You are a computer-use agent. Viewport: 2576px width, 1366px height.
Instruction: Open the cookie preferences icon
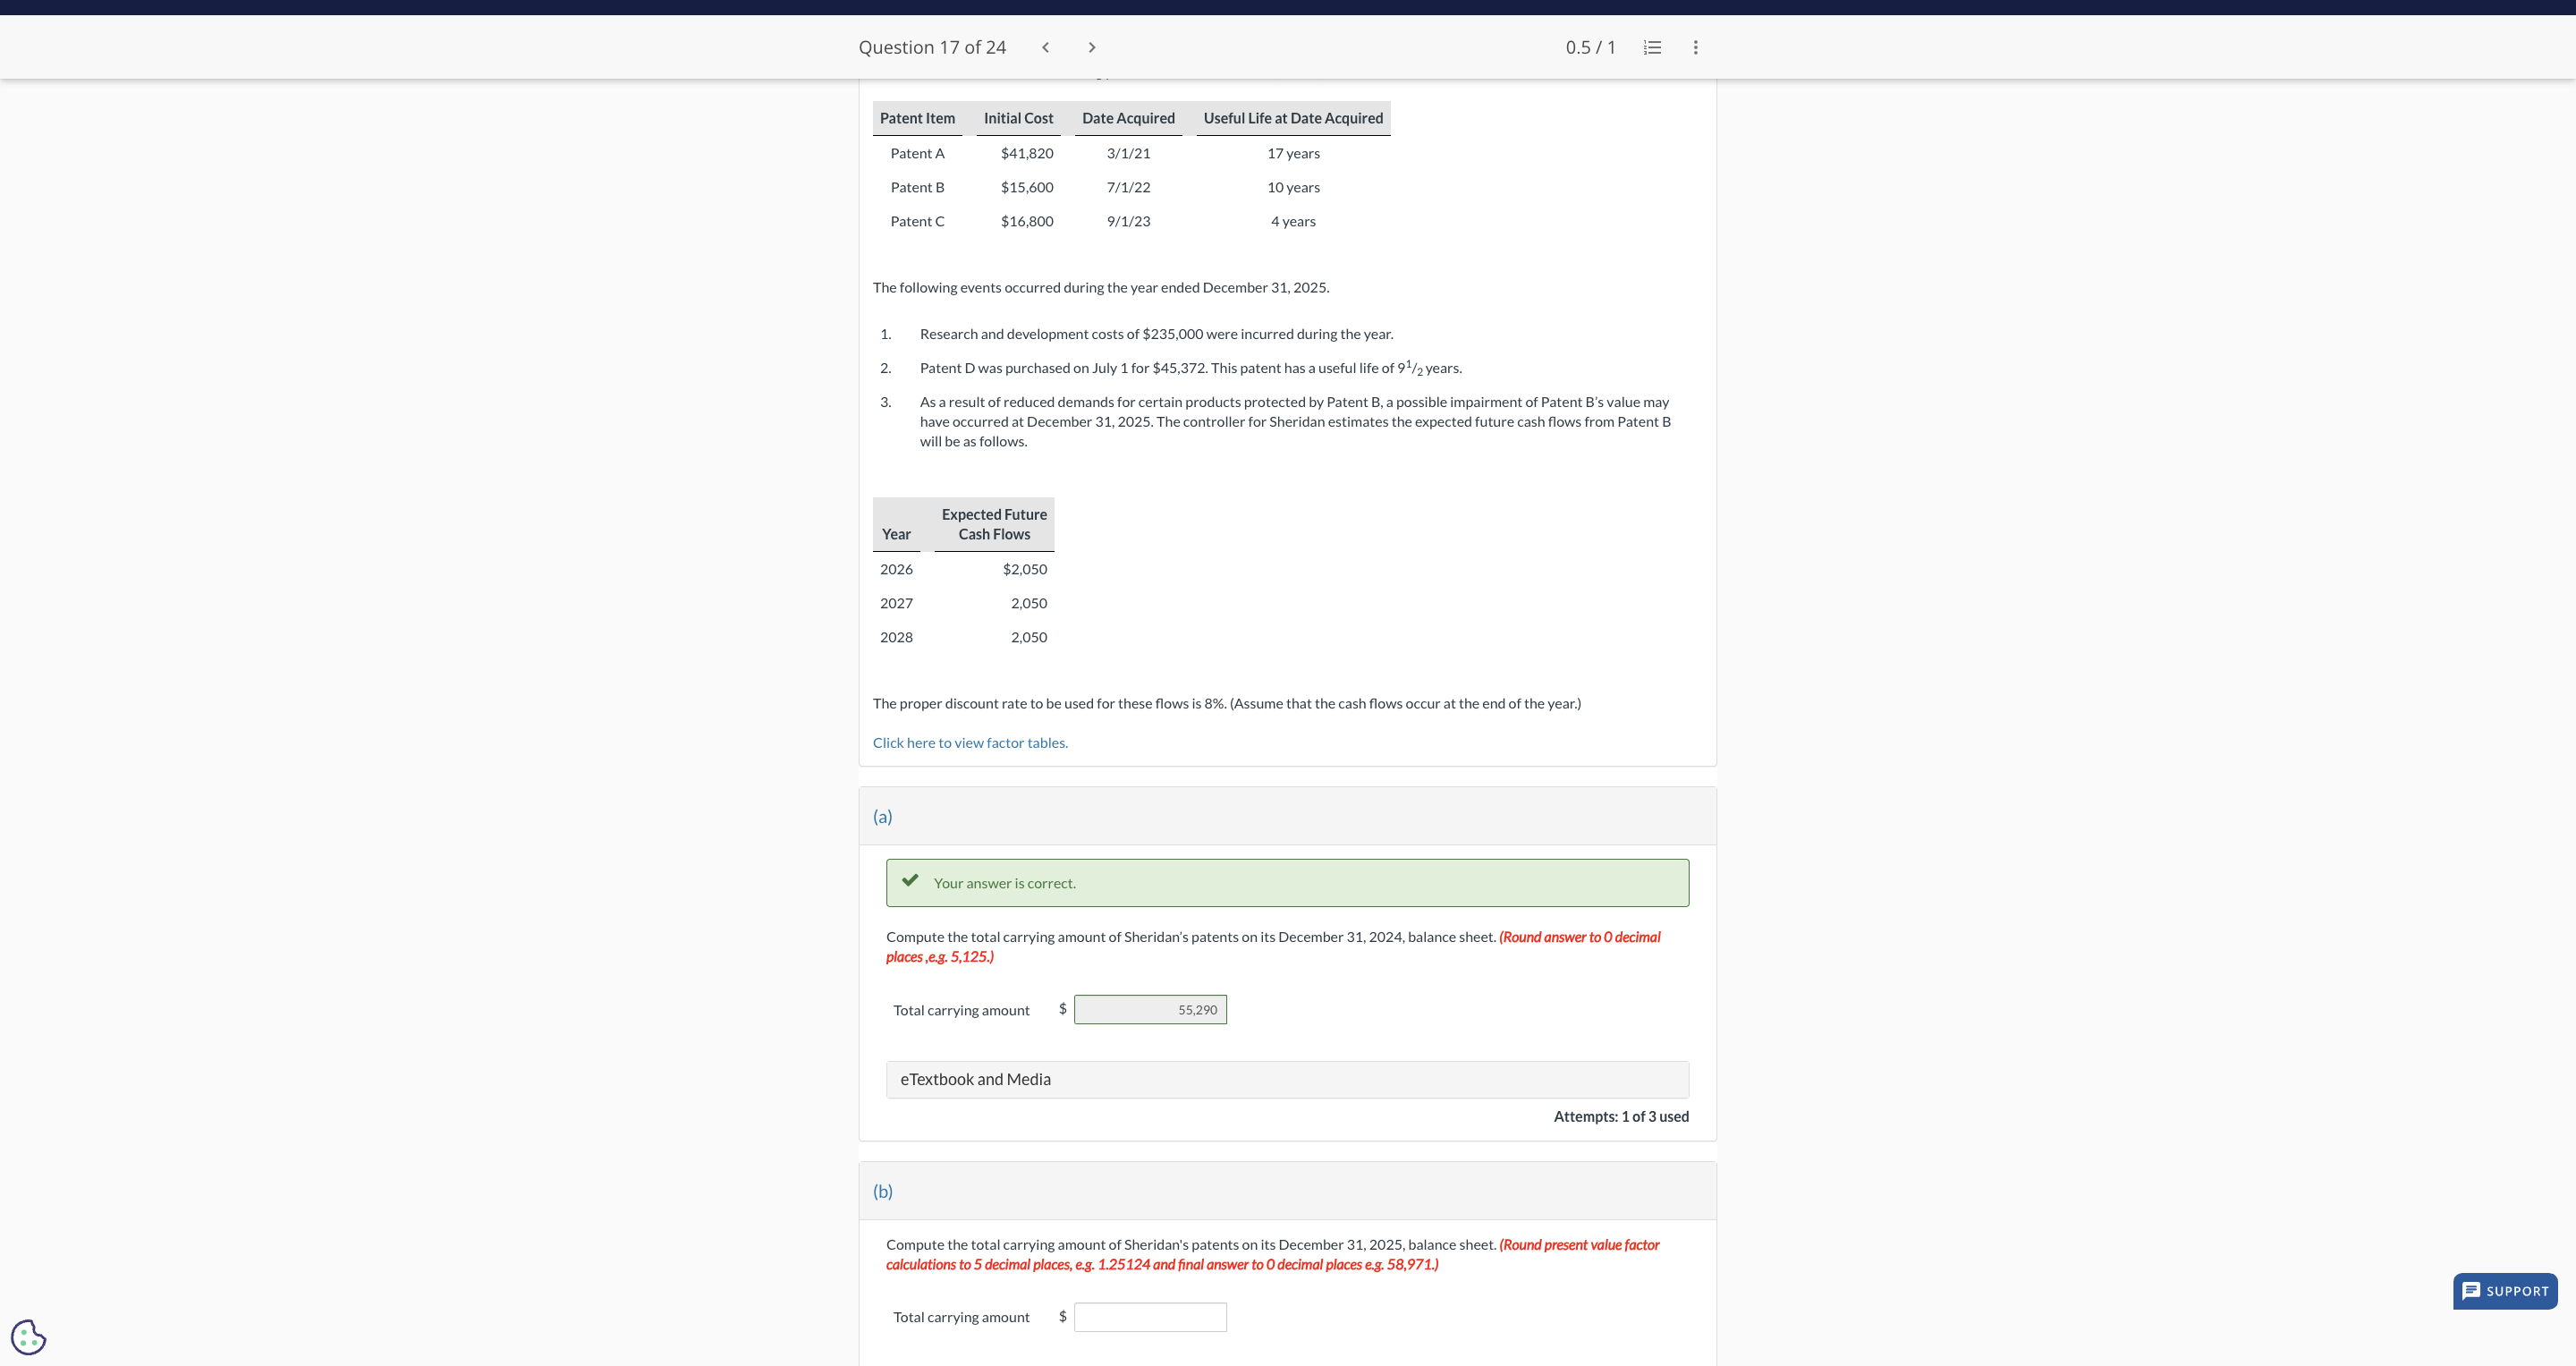point(28,1336)
